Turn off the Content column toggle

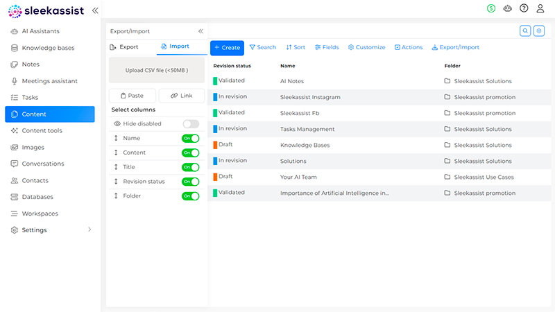[190, 153]
